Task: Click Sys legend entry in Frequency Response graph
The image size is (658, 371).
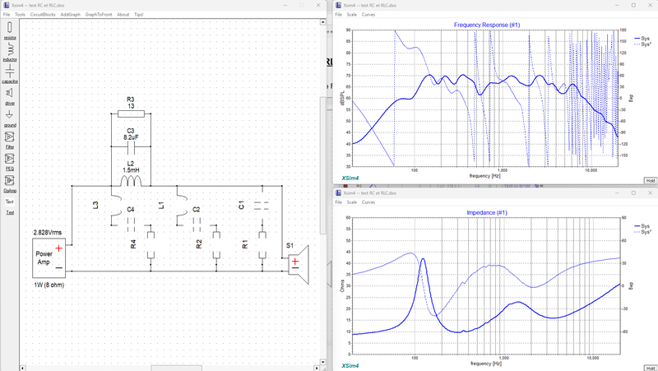Action: coord(642,38)
